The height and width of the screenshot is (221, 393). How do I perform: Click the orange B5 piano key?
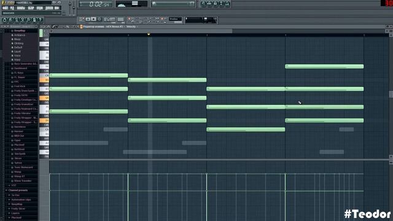point(44,80)
